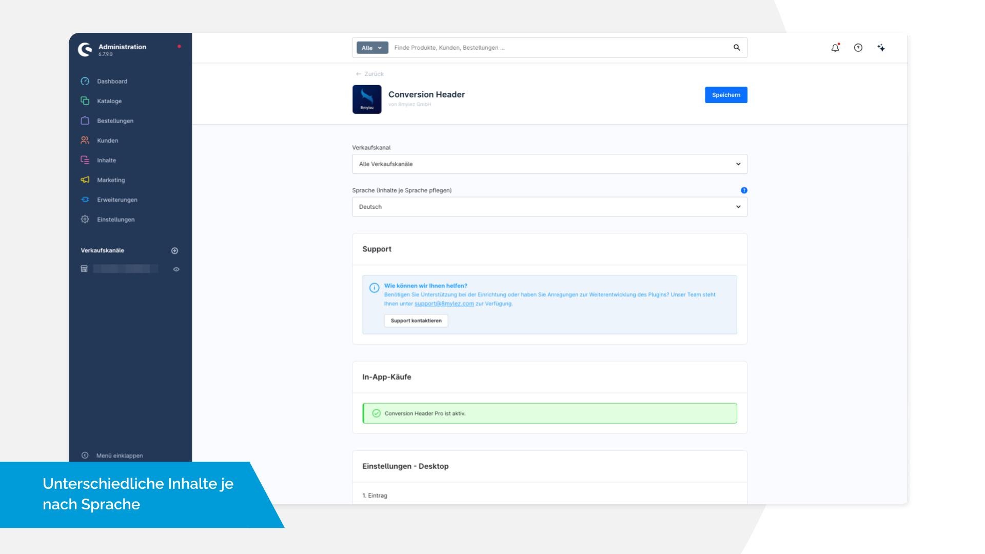Screen dimensions: 985x554
Task: Click the Erweiterungen plug icon
Action: click(85, 200)
